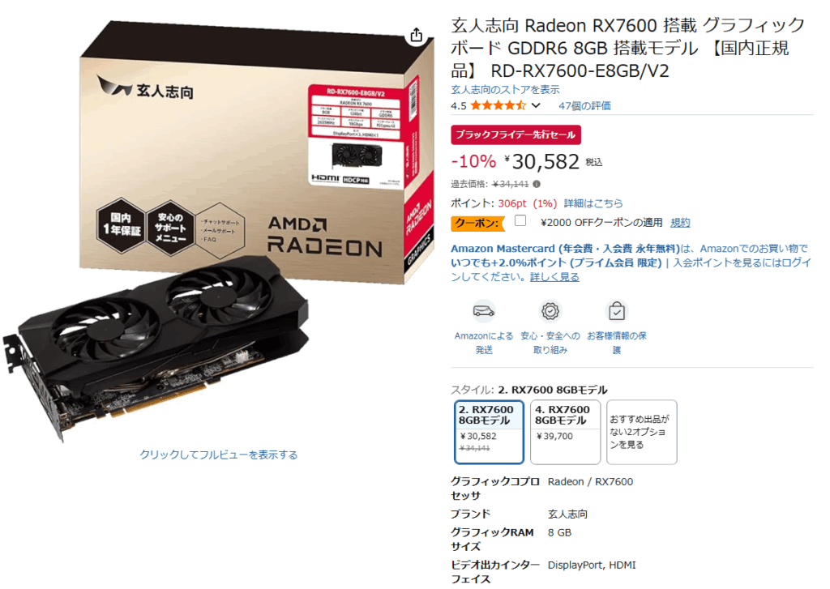The width and height of the screenshot is (830, 589).
Task: Click the クリックしてフルビューを表示する link
Action: tap(219, 455)
